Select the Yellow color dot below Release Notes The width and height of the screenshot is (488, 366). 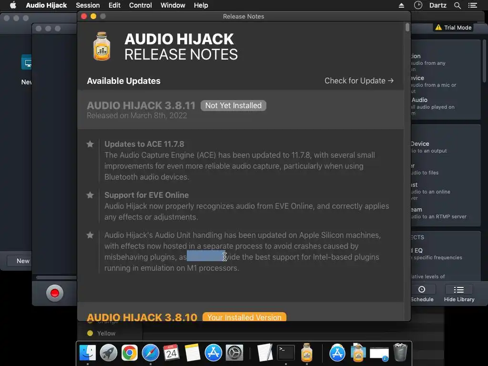pos(90,333)
